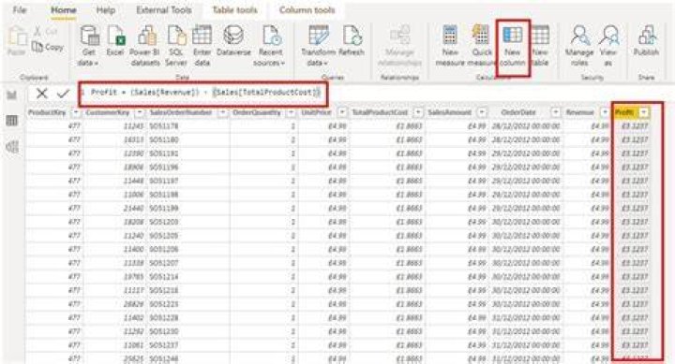Click cell SO51214 in SalesOrderNumber column

point(163,277)
